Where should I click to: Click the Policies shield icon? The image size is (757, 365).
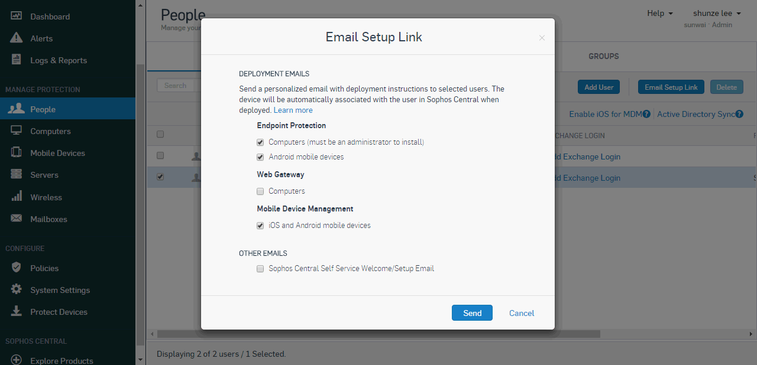click(x=17, y=268)
